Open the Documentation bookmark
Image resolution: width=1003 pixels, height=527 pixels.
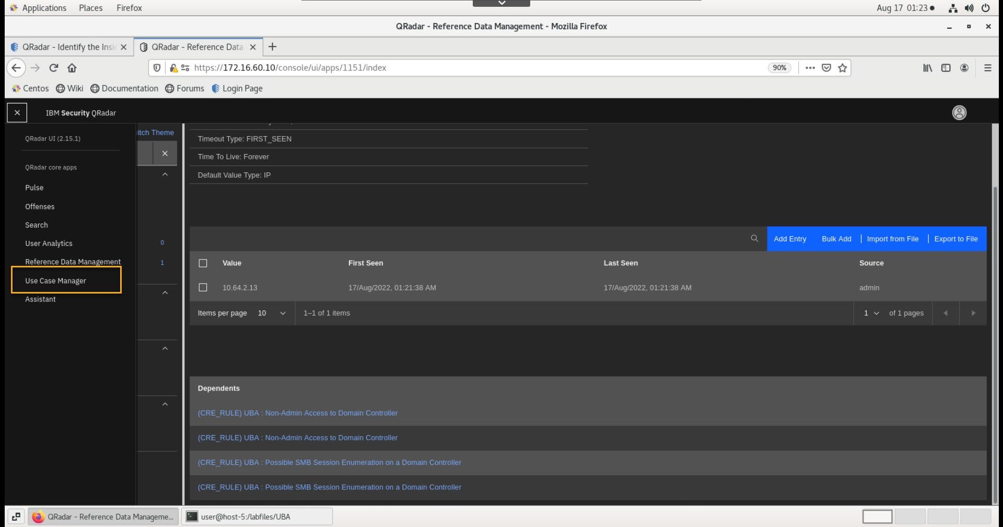click(124, 89)
